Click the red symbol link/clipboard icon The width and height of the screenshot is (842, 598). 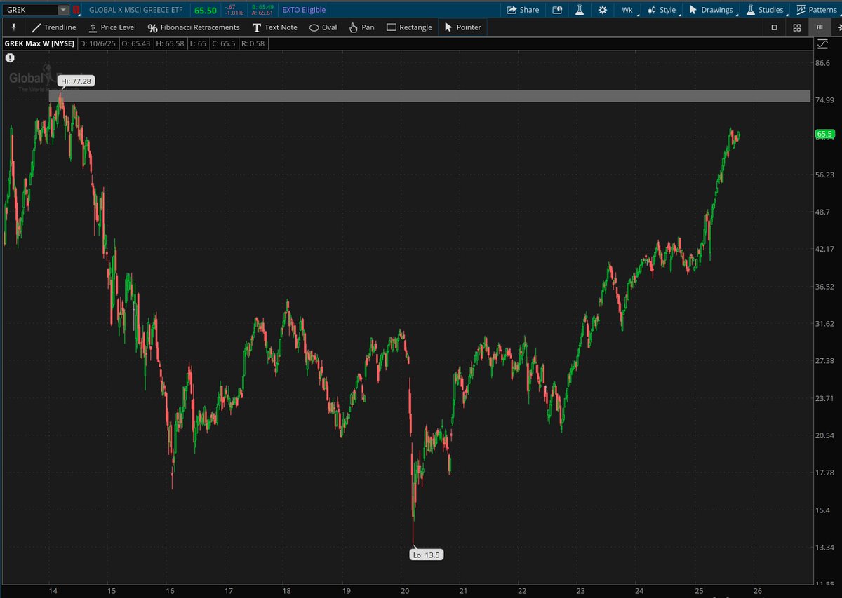76,10
